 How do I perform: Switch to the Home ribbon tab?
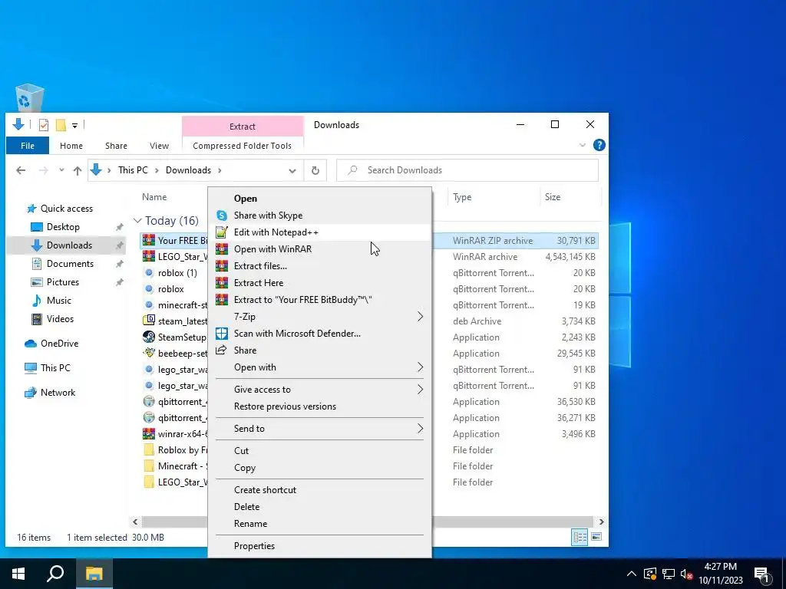point(71,146)
